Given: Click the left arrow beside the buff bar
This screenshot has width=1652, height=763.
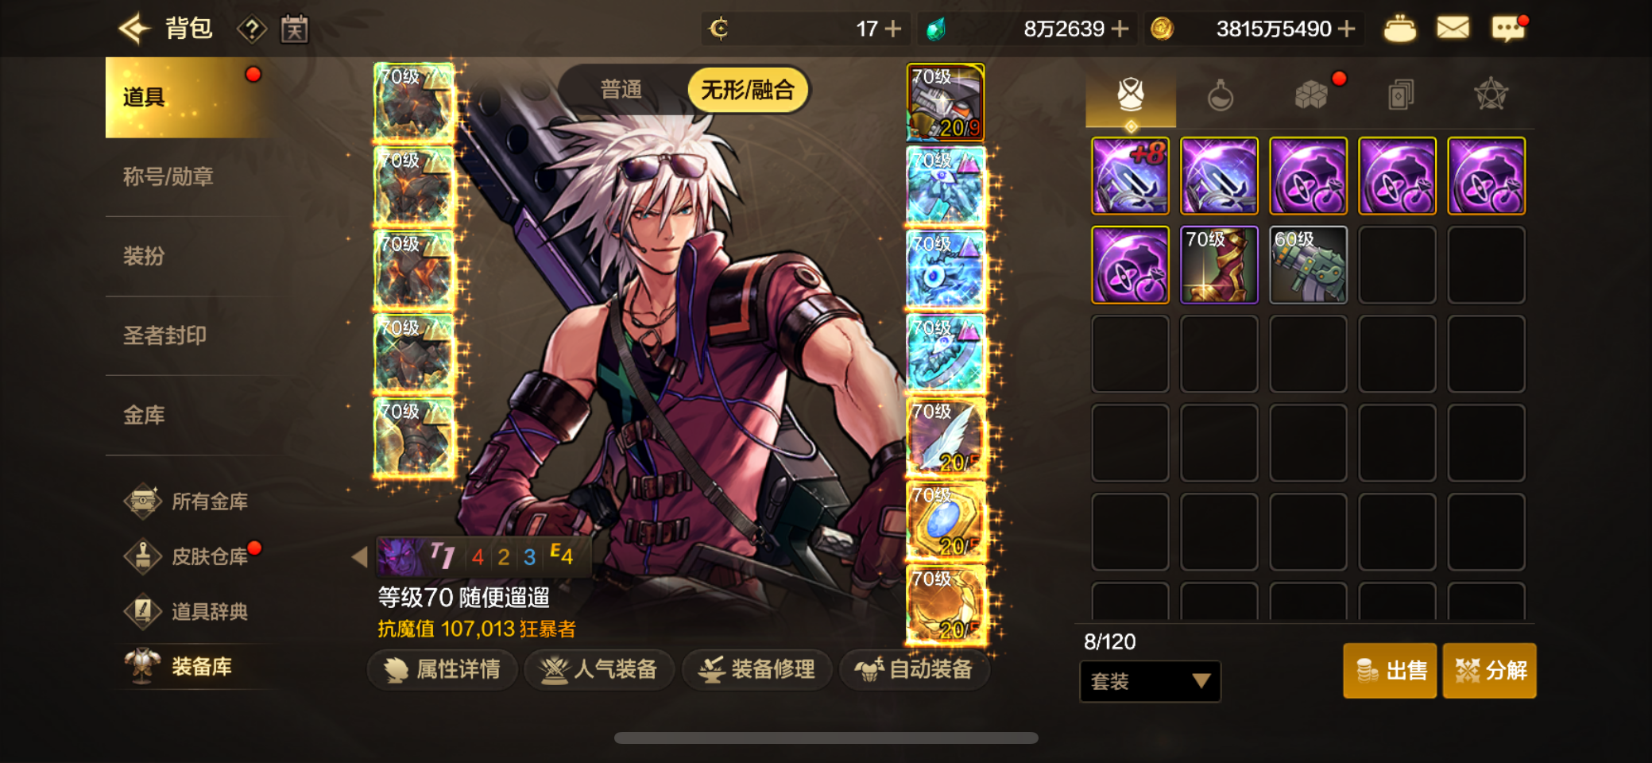Looking at the screenshot, I should (359, 556).
